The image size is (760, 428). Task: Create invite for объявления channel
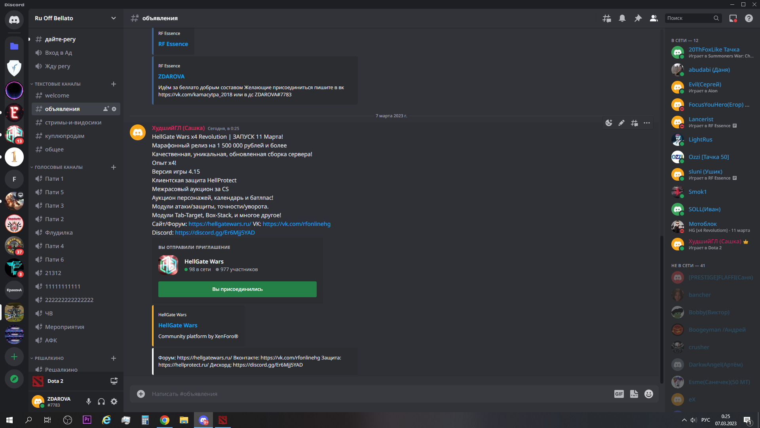click(106, 109)
